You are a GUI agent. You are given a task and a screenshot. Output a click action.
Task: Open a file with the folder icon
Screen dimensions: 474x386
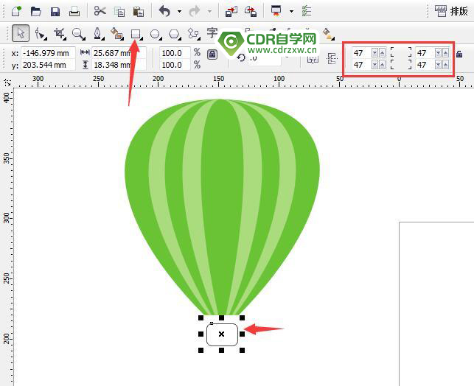[x=35, y=12]
